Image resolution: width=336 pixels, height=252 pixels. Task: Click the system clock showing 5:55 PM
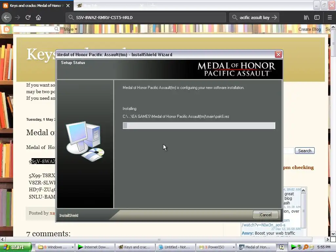pyautogui.click(x=324, y=247)
